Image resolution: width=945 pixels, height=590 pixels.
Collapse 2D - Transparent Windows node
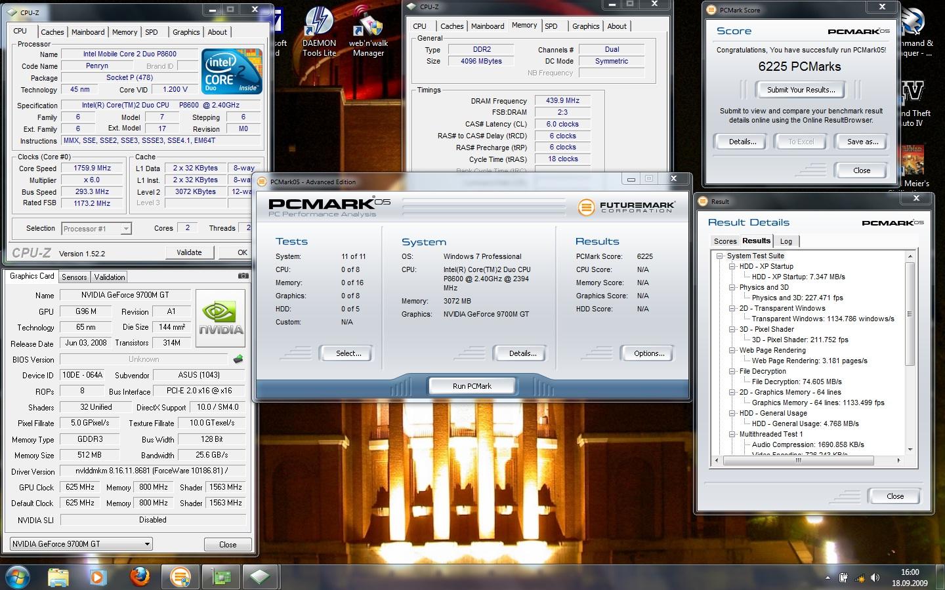732,308
